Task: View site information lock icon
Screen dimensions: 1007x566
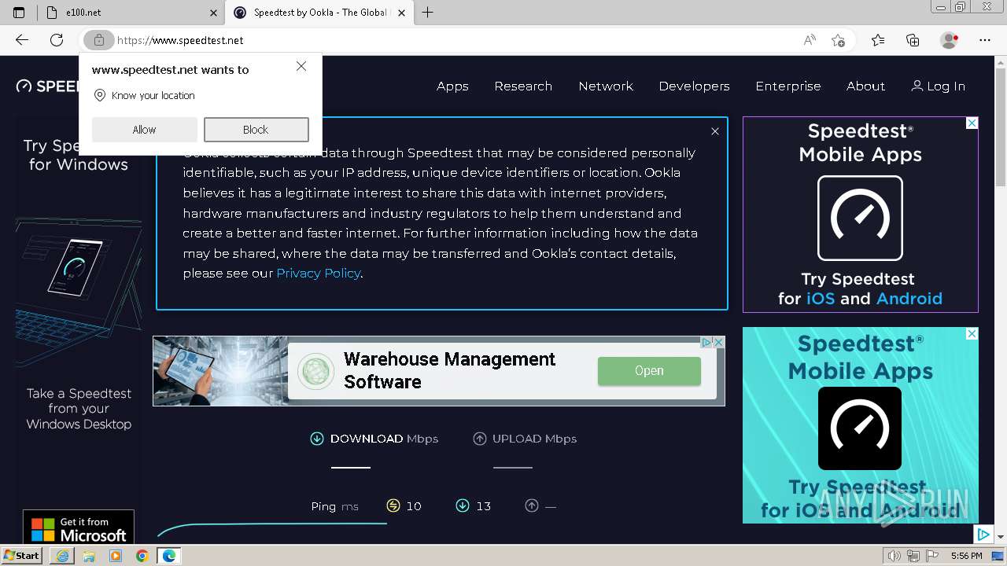Action: click(98, 40)
